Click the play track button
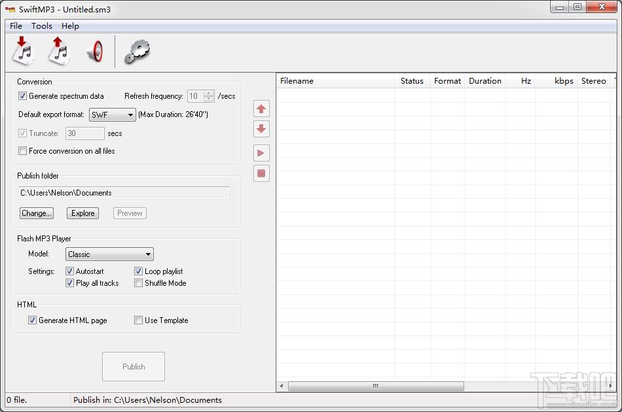Viewport: 622px width, 412px height. 261,153
